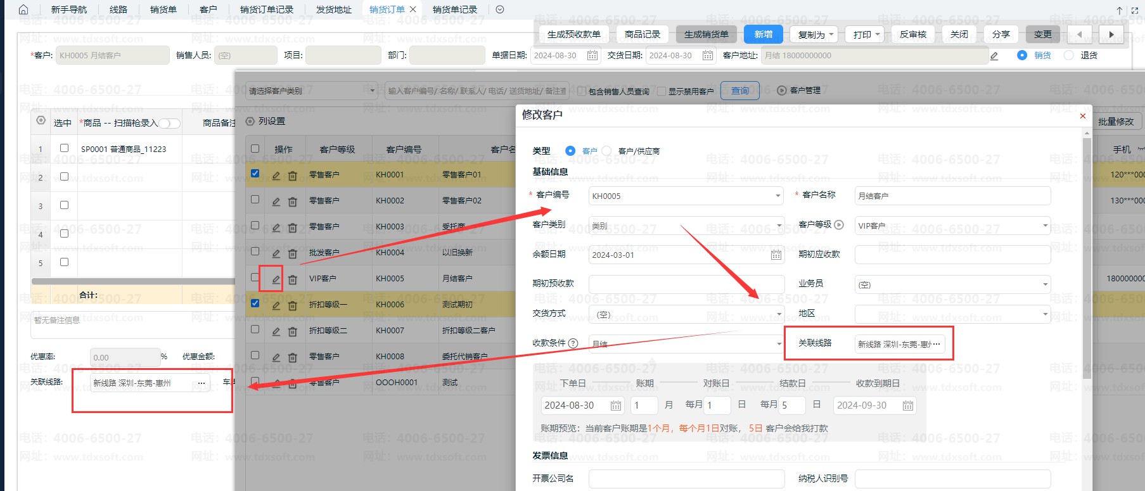The height and width of the screenshot is (491, 1145).
Task: Select the 退货 radio button
Action: pyautogui.click(x=1069, y=55)
